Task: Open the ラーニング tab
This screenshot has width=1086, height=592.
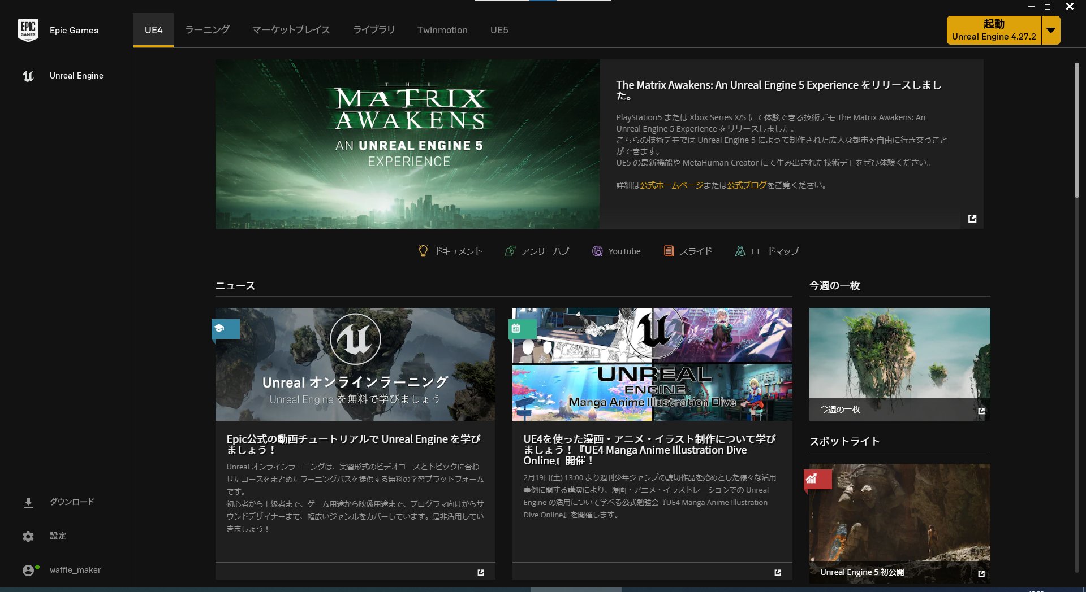Action: (x=207, y=30)
